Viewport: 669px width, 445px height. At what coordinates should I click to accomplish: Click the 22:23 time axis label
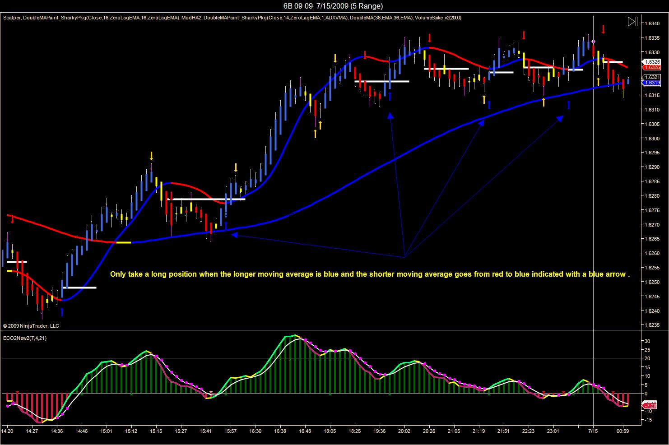click(528, 431)
